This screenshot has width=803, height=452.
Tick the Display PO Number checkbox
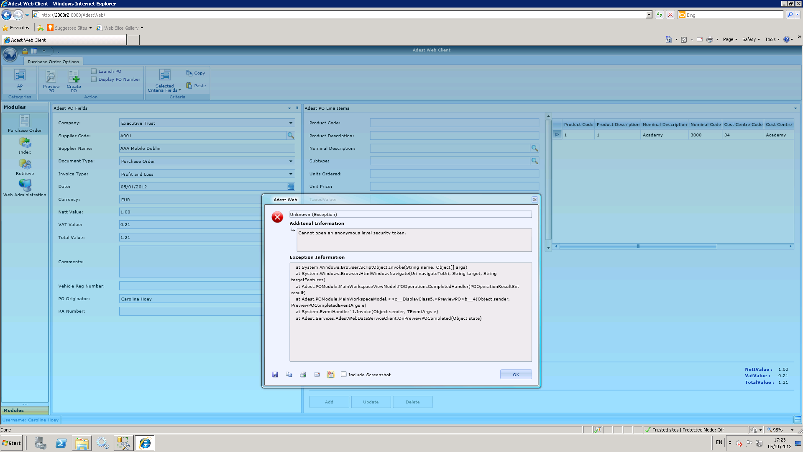click(94, 79)
